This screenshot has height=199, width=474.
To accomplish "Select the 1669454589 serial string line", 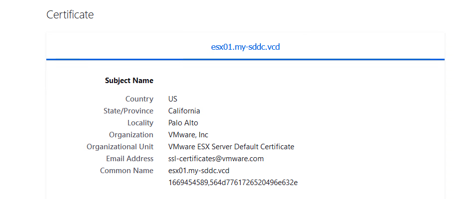I will pos(233,183).
